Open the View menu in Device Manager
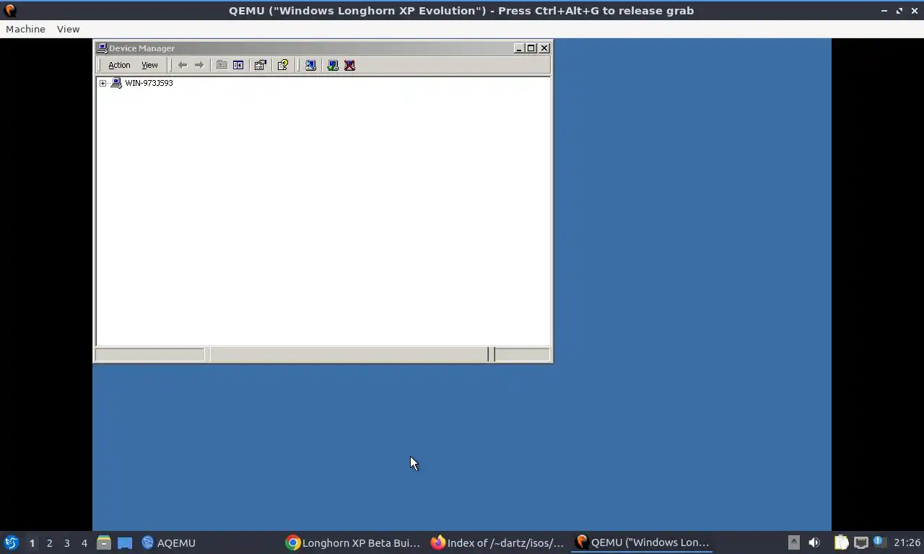924x554 pixels. (149, 65)
